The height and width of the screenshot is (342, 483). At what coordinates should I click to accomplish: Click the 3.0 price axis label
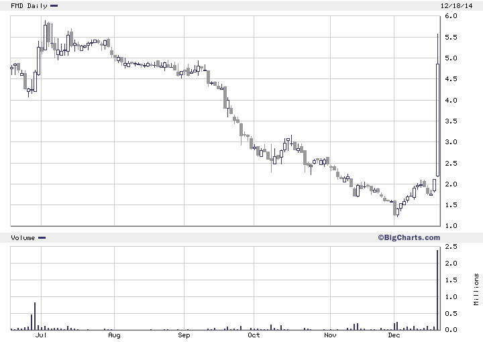(x=451, y=142)
